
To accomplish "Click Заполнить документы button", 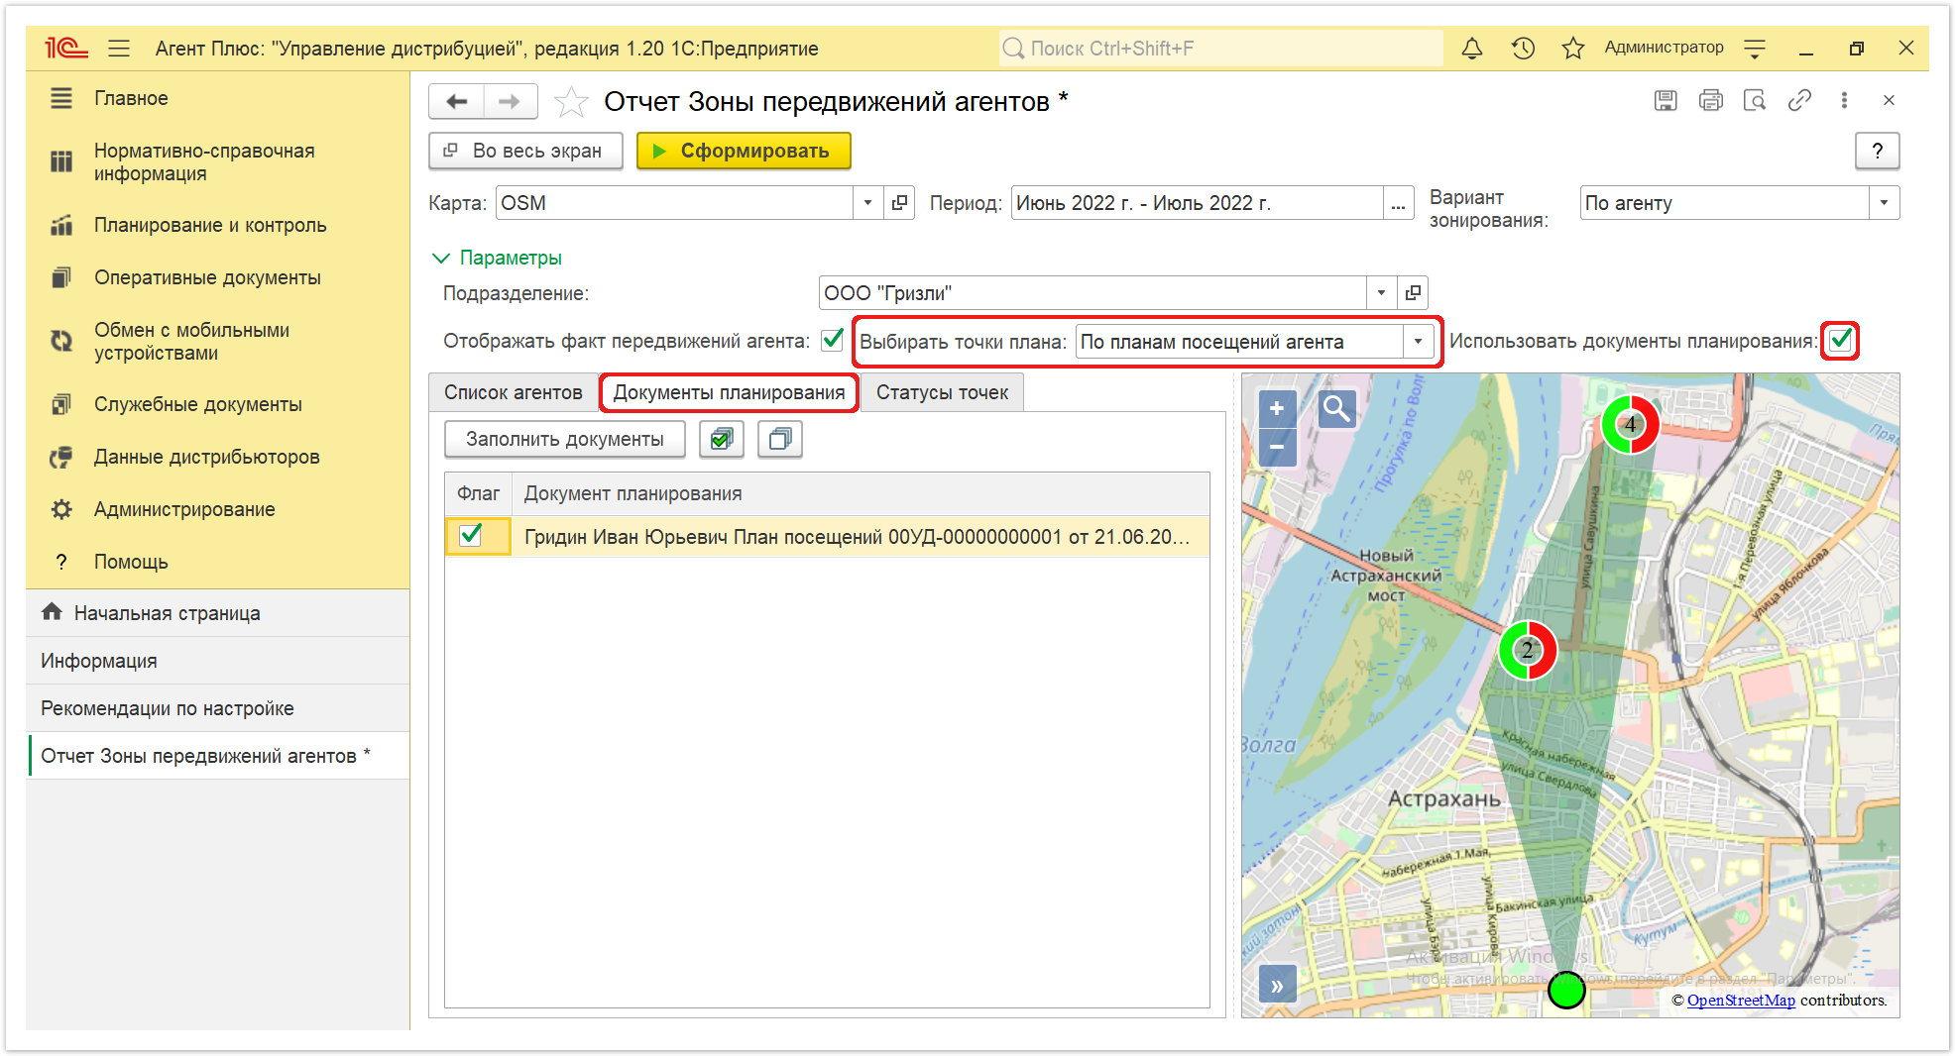I will coord(565,439).
